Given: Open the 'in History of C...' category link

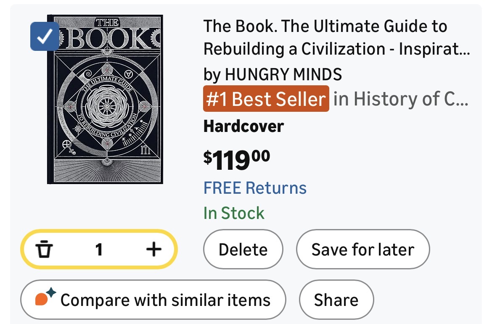Looking at the screenshot, I should click(400, 99).
